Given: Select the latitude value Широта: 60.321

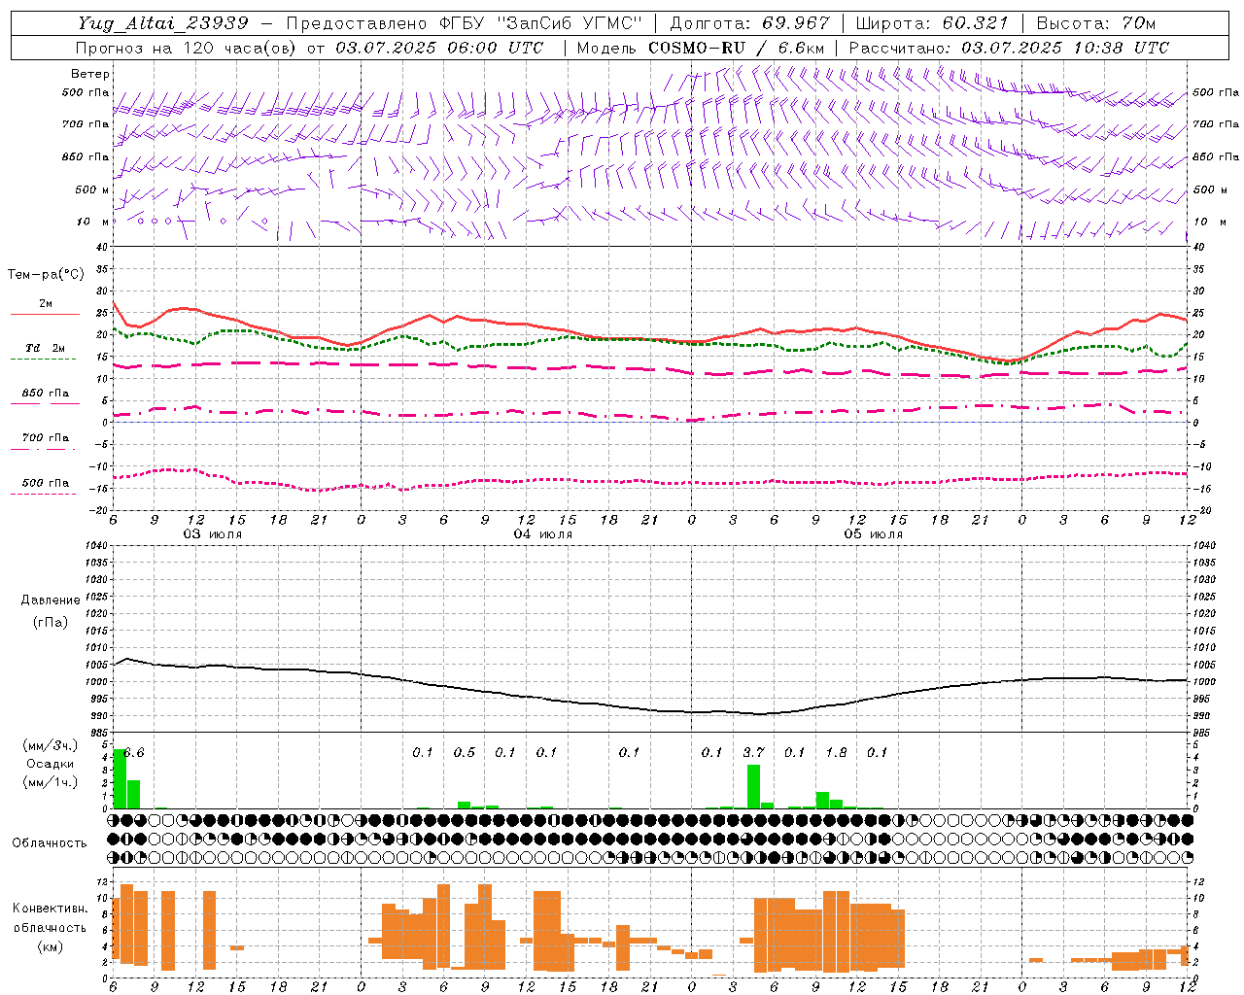Looking at the screenshot, I should tap(933, 23).
